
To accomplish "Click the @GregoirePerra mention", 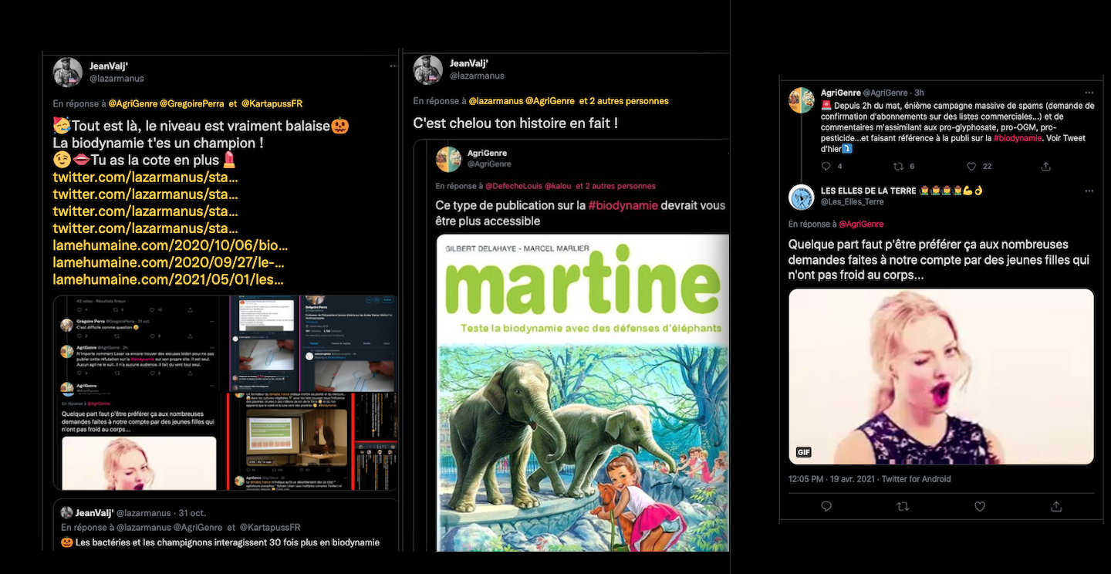I will pos(191,103).
